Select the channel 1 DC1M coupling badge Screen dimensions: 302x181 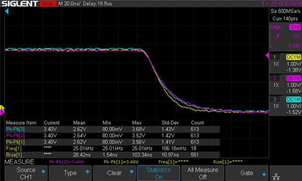pyautogui.click(x=294, y=57)
